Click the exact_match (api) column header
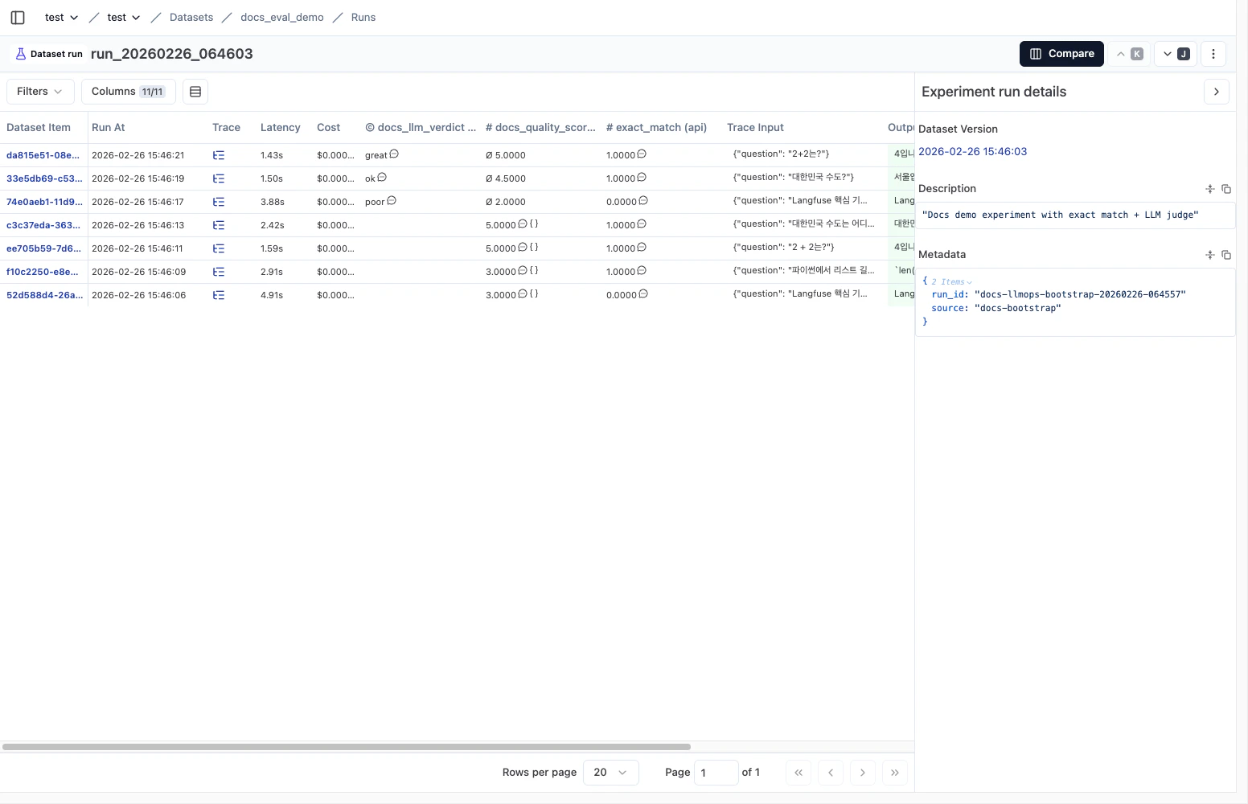Viewport: 1248px width, 804px height. click(x=656, y=127)
